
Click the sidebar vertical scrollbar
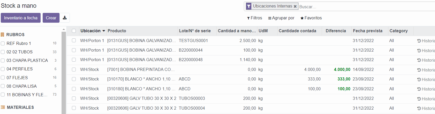pos(64,72)
